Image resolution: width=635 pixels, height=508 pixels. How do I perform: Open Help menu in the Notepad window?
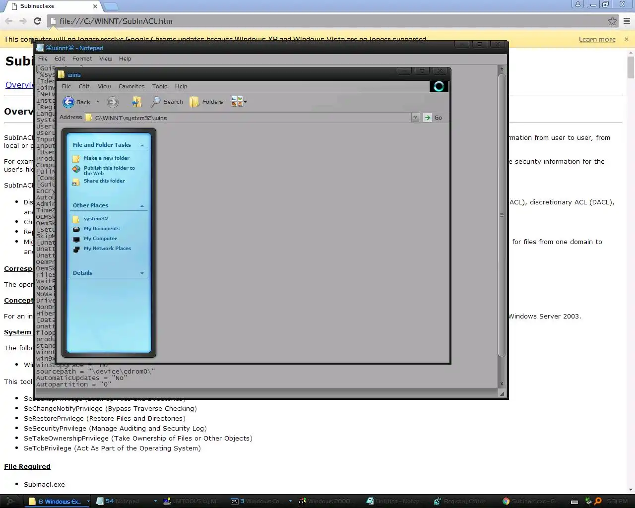click(125, 59)
